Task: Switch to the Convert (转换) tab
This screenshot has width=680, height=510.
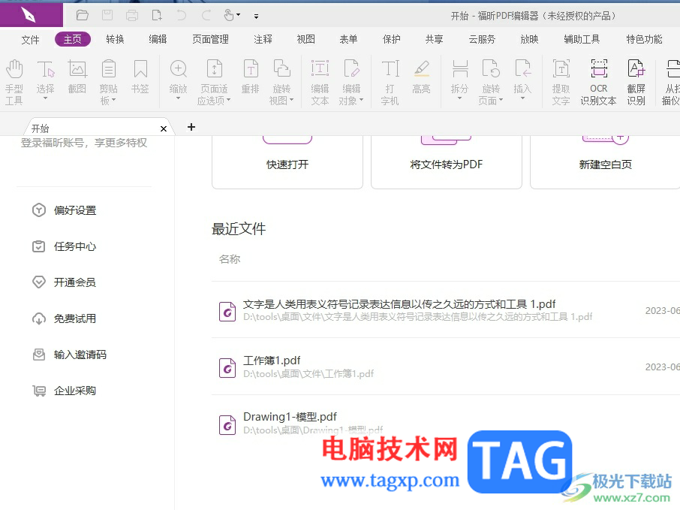Action: (116, 40)
